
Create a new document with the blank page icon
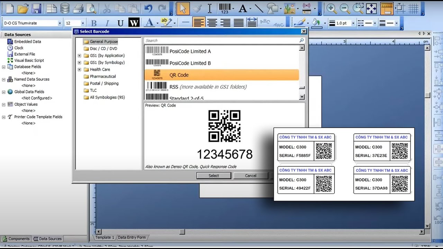10,8
